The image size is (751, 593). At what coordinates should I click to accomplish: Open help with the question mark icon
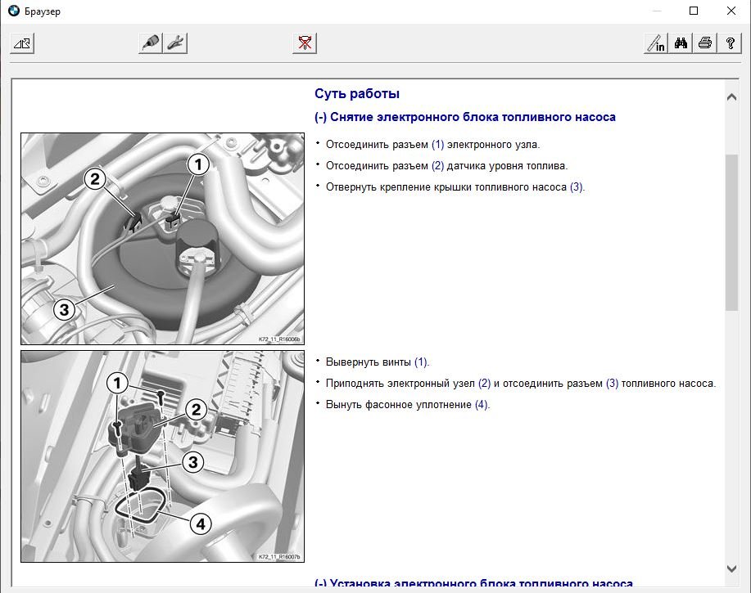point(729,44)
